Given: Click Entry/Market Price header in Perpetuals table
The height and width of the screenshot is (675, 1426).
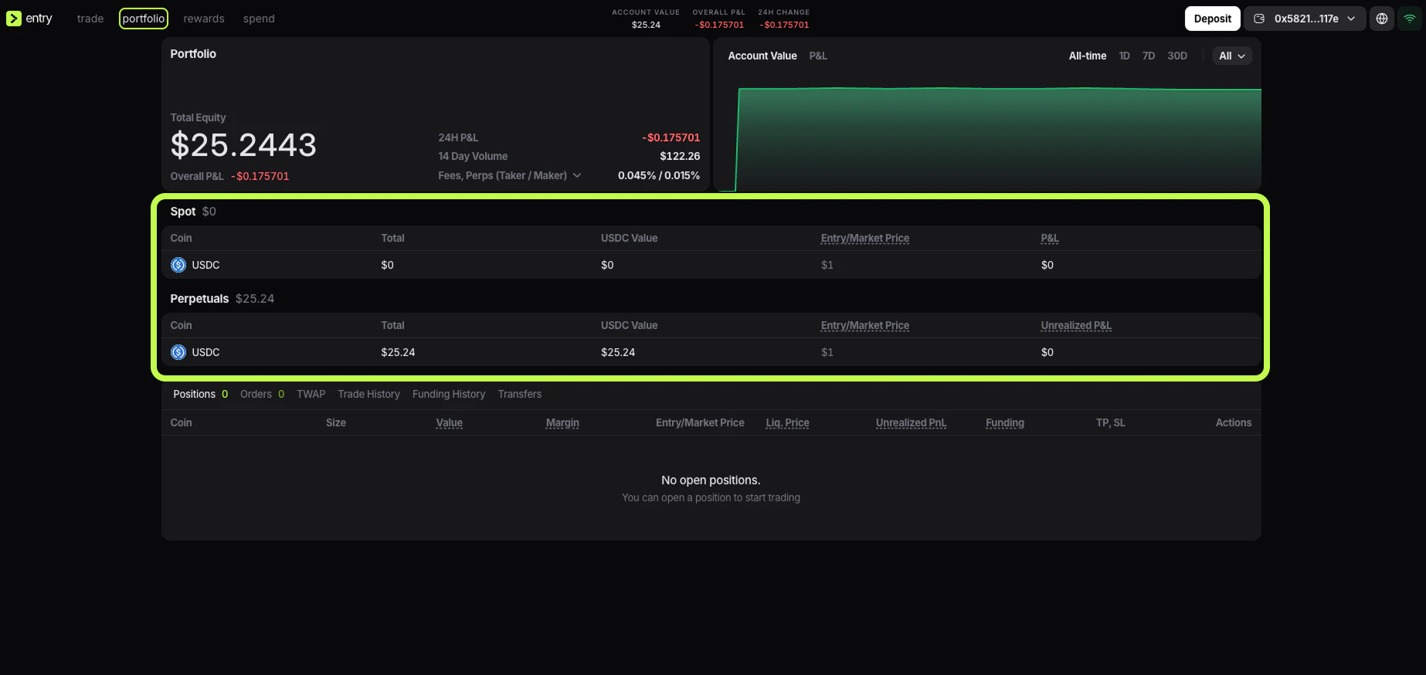Looking at the screenshot, I should click(x=865, y=325).
